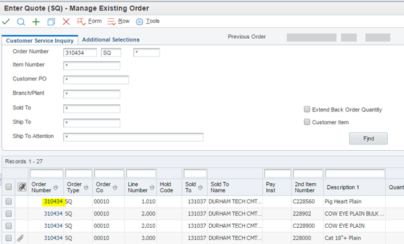Screen dimensions: 404x244
Task: Click the Ship To Attention input field
Action: click(133, 137)
